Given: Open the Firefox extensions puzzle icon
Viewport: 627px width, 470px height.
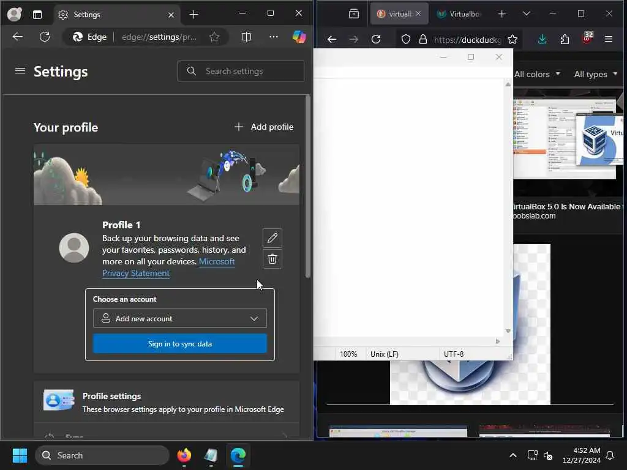Looking at the screenshot, I should coord(565,39).
